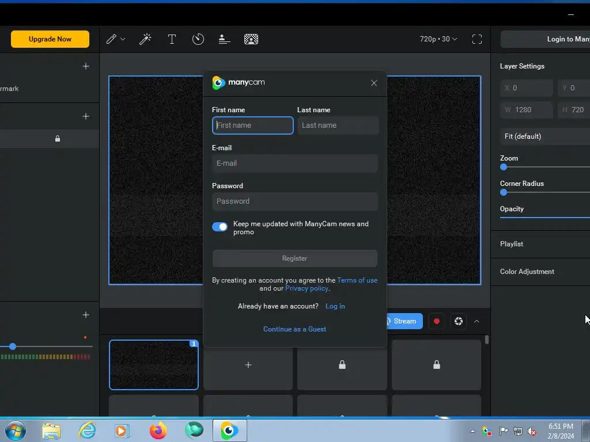
Task: Select the Draw pencil tool
Action: [111, 39]
